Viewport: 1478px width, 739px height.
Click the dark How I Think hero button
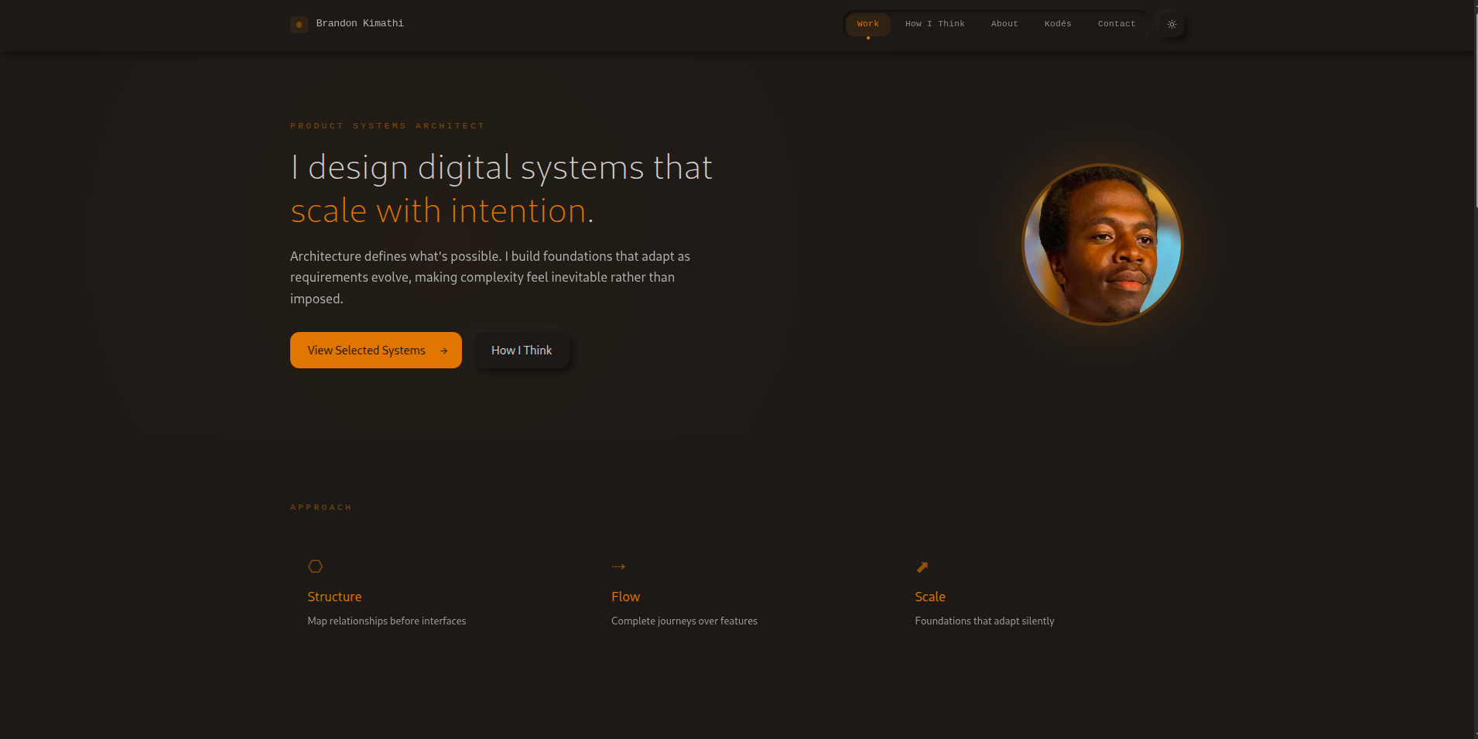click(x=522, y=351)
